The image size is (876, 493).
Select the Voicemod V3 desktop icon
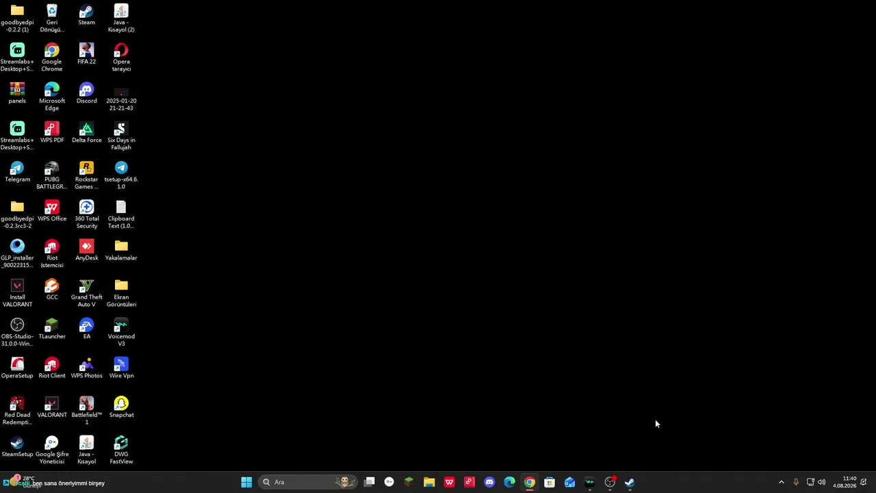pos(121,332)
